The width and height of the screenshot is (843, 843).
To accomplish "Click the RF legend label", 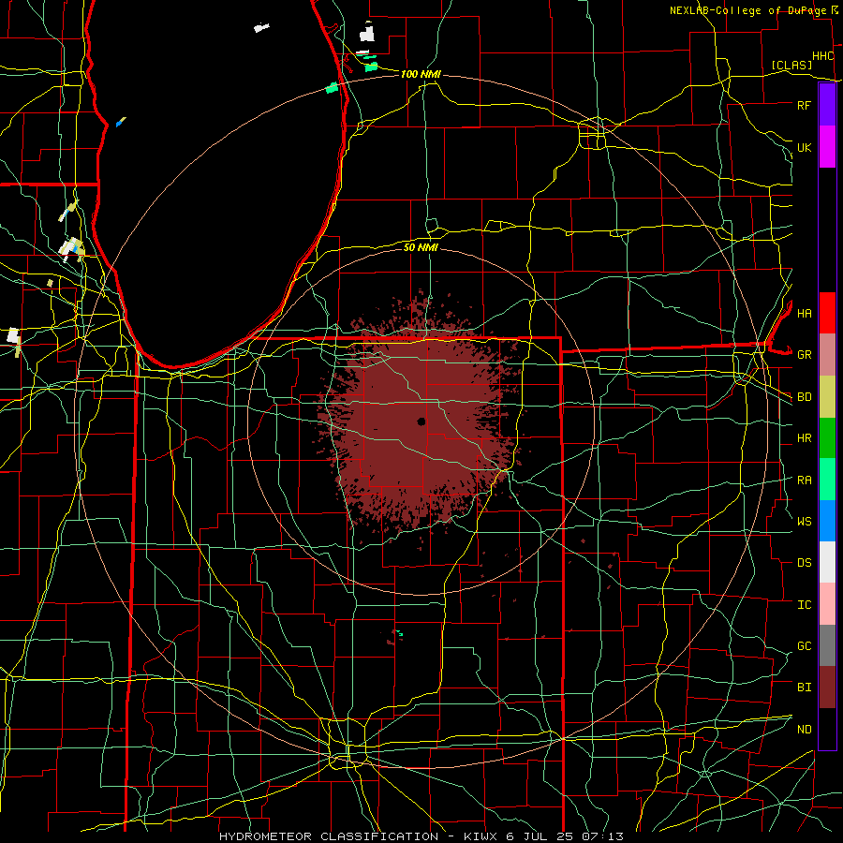I will click(x=804, y=105).
